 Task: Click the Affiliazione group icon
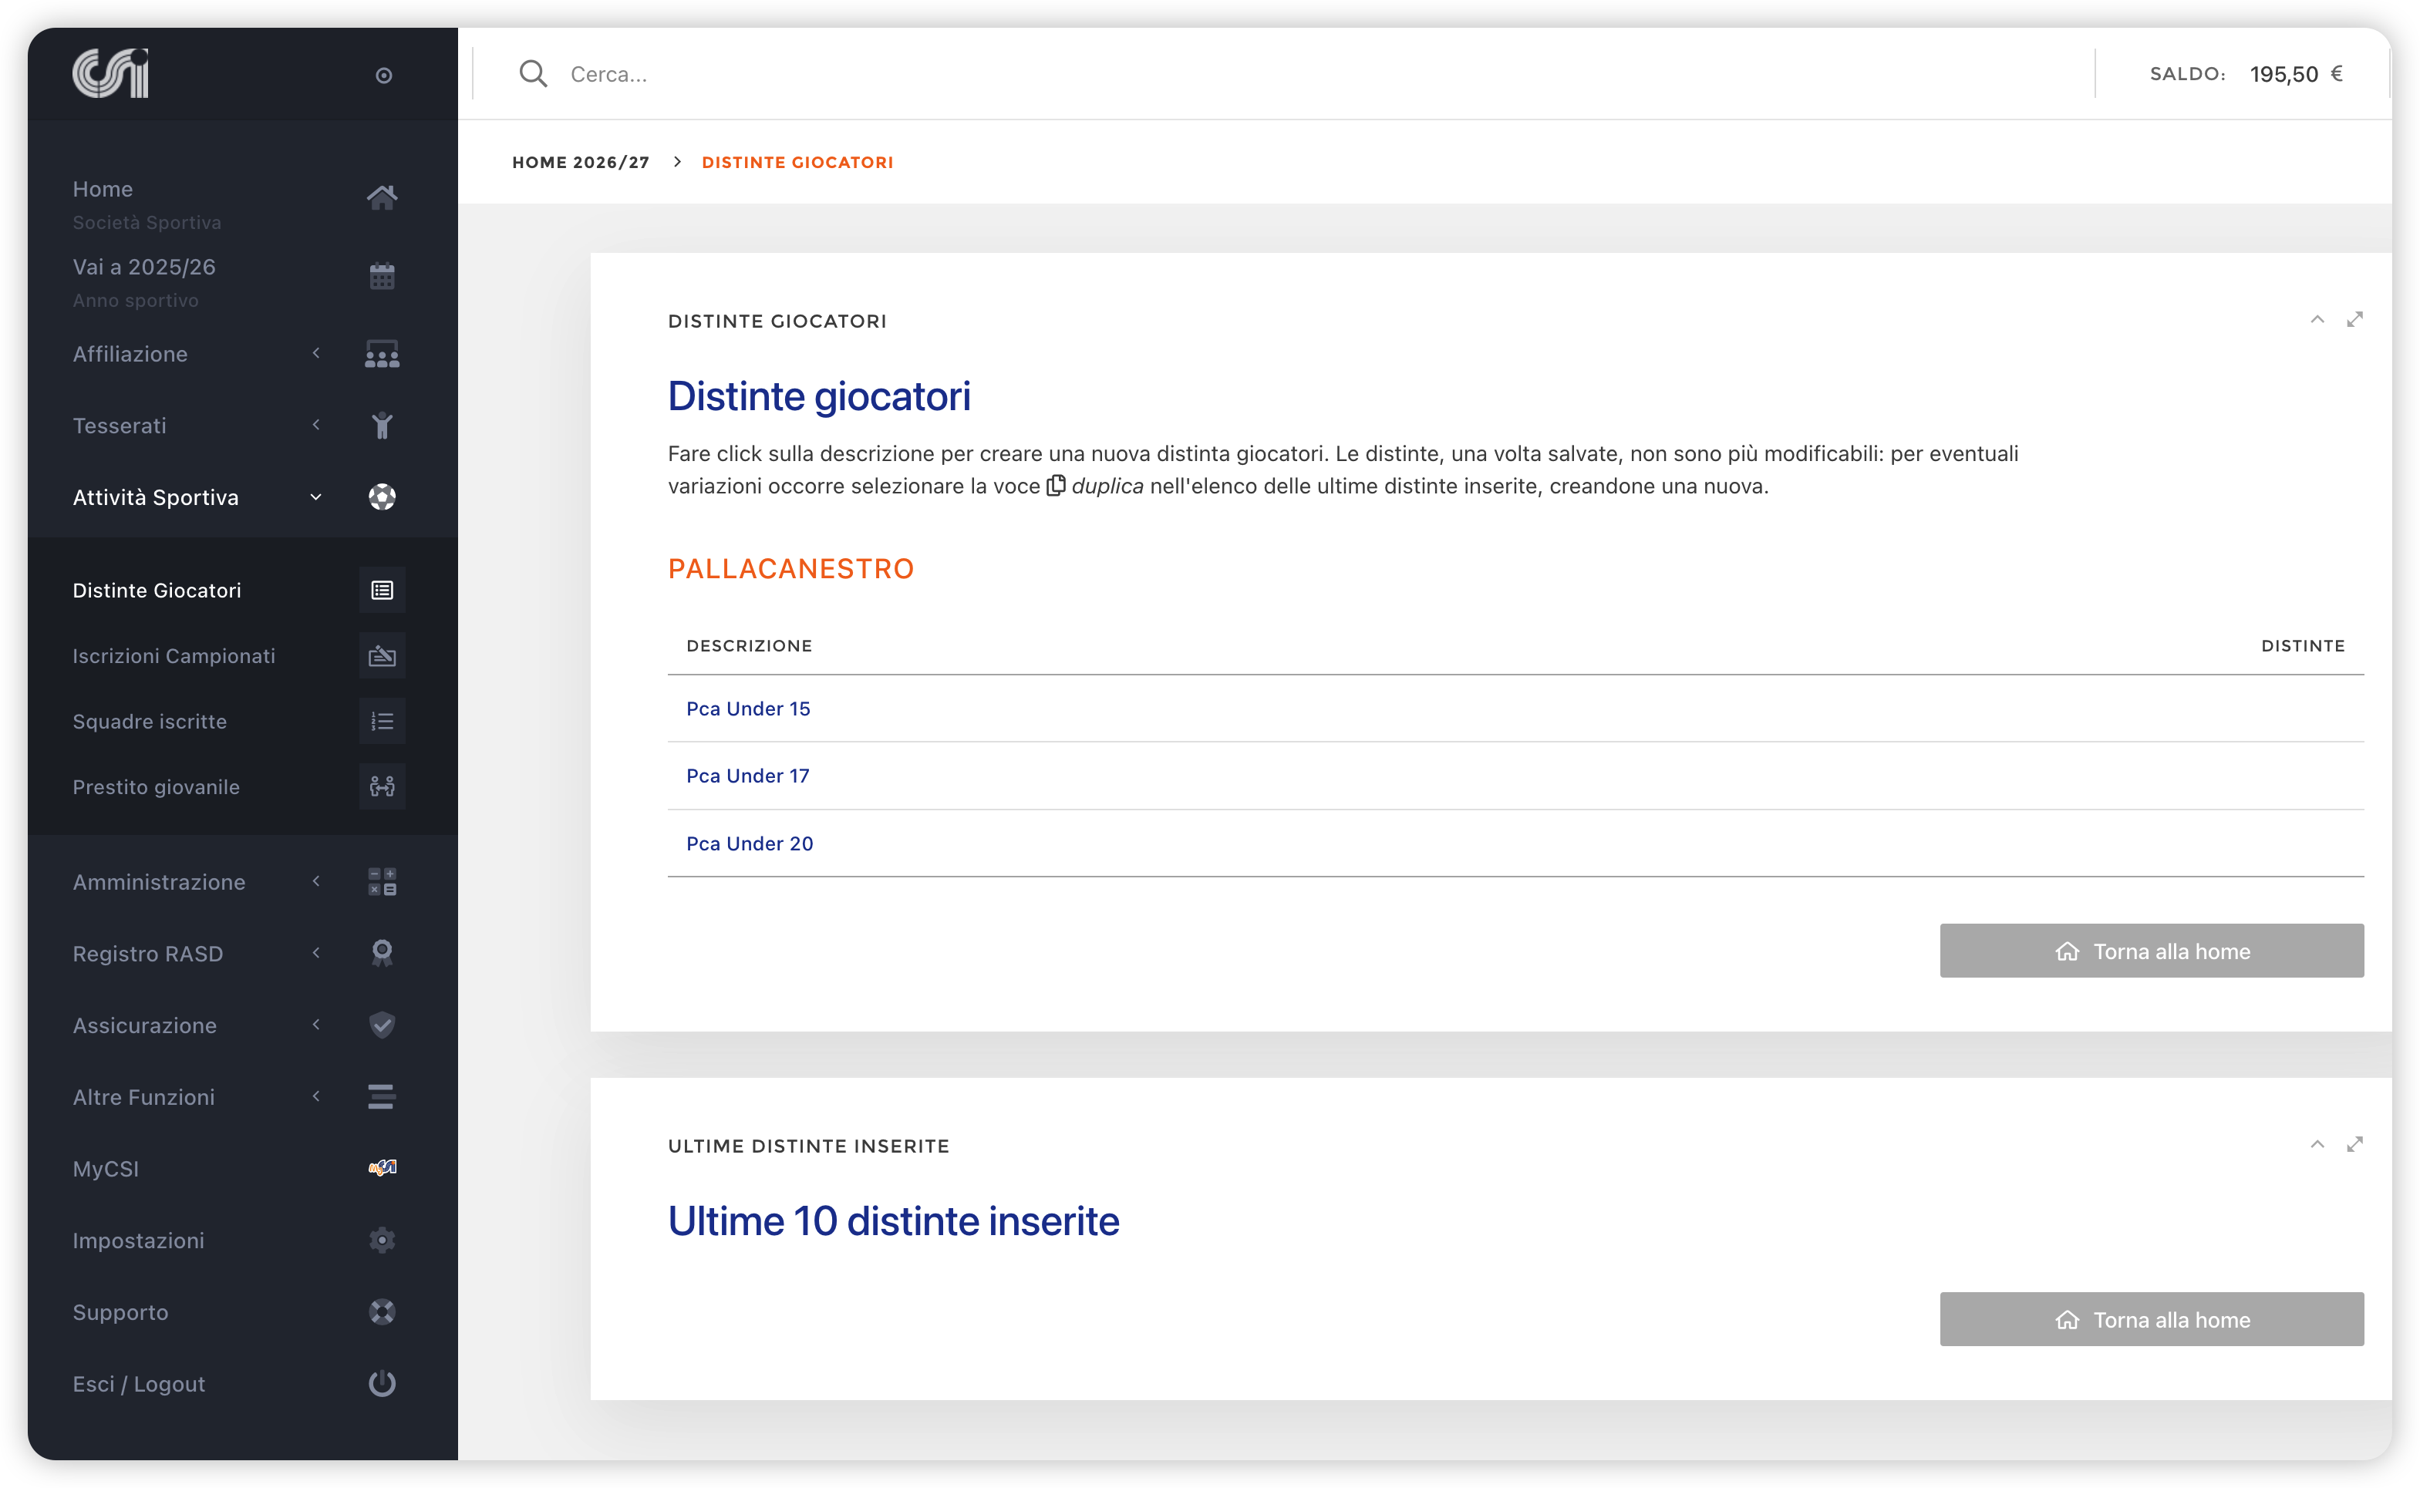382,355
